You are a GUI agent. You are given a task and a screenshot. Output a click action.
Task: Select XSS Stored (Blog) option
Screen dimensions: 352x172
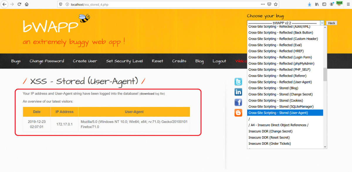click(x=285, y=88)
